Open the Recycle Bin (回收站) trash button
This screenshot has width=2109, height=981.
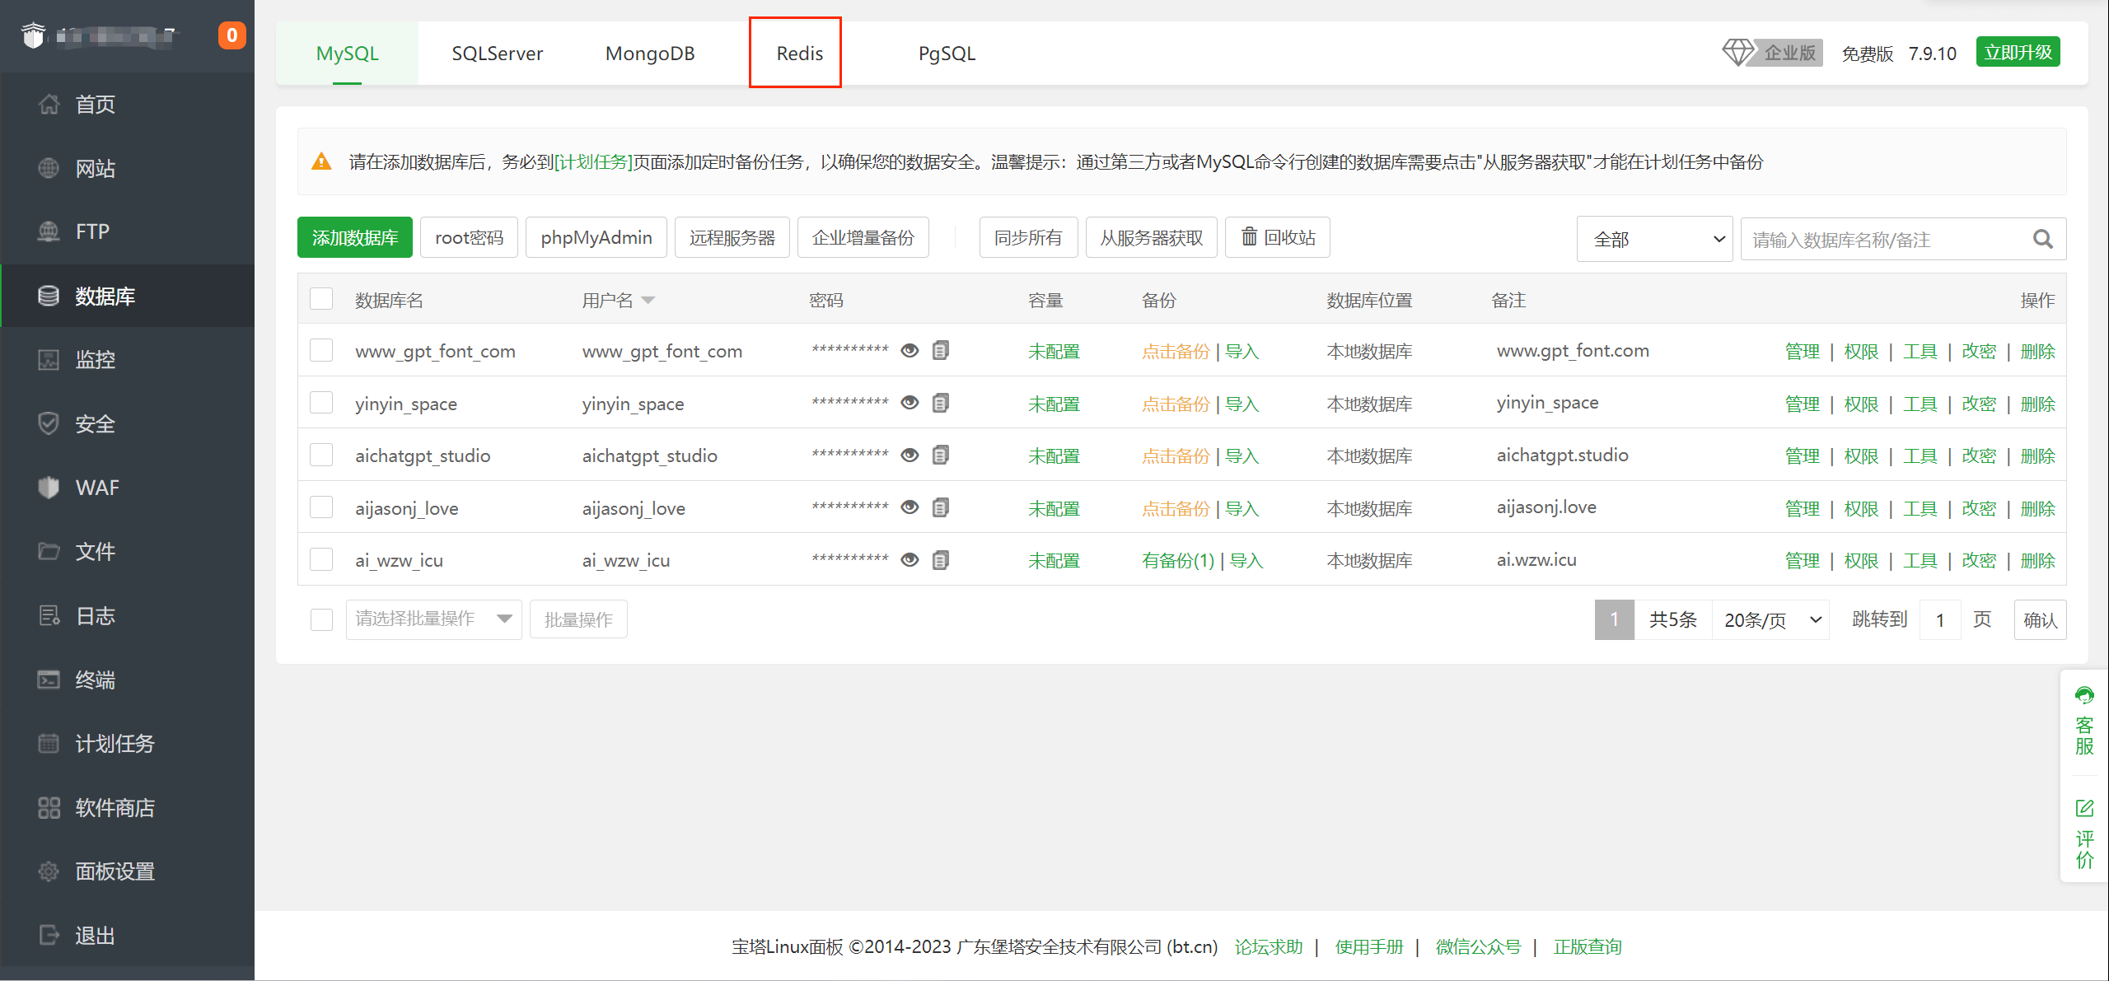click(x=1278, y=237)
